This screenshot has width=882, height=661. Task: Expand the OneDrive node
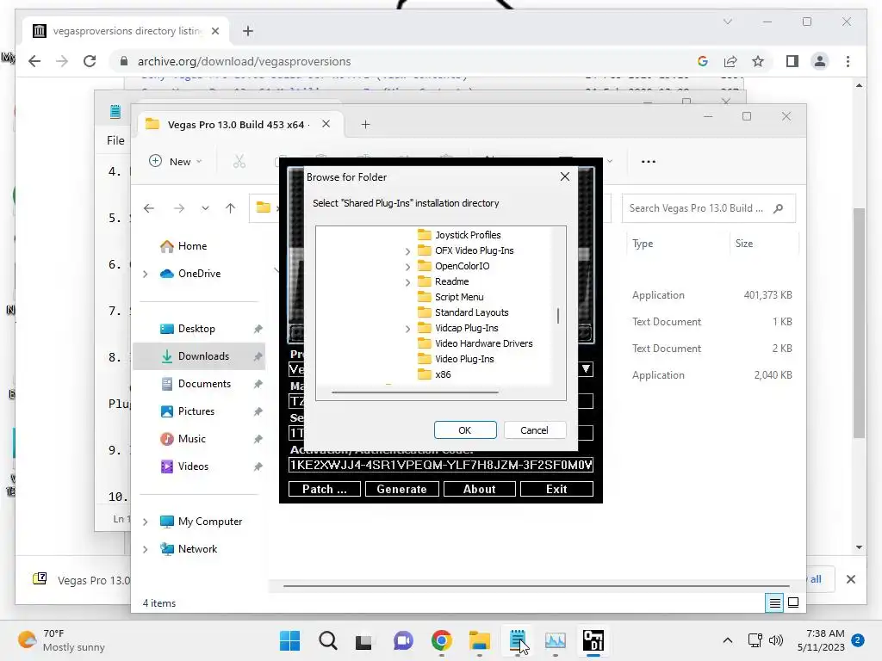point(145,274)
